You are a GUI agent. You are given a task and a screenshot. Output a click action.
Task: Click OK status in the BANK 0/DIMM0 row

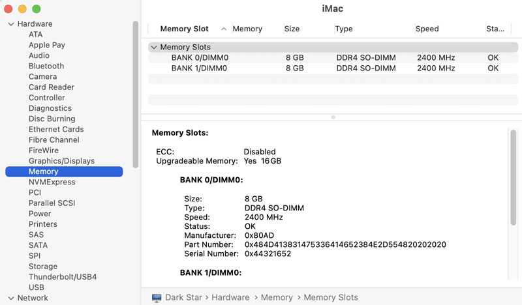(x=493, y=58)
